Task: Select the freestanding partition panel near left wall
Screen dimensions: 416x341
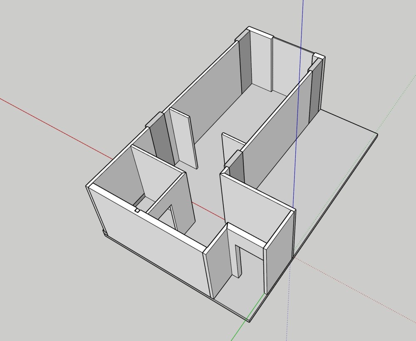Action: click(183, 138)
